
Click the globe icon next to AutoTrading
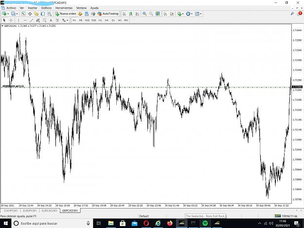93,14
